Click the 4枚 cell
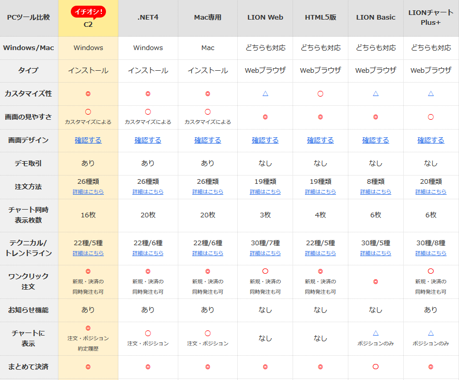This screenshot has height=380, width=459. coord(320,215)
